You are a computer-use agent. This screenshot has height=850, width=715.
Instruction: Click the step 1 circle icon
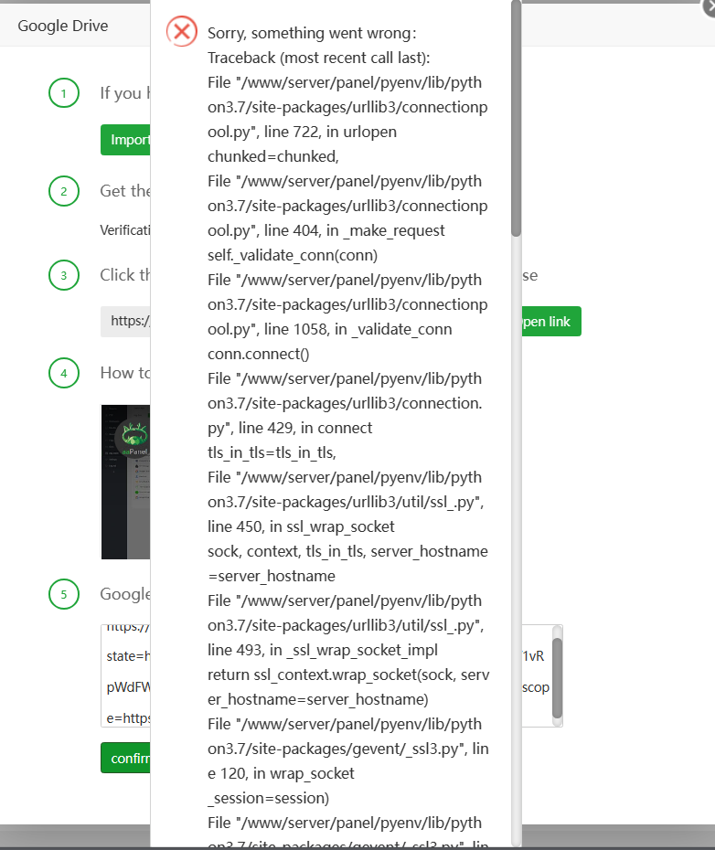(63, 93)
